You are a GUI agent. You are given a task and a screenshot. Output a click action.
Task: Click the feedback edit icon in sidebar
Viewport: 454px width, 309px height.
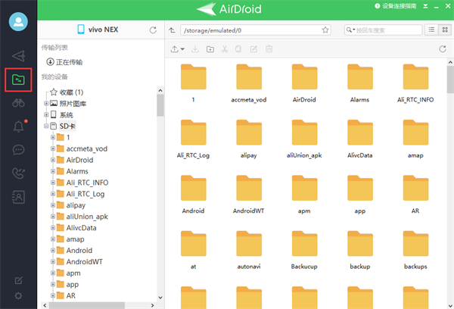18,280
